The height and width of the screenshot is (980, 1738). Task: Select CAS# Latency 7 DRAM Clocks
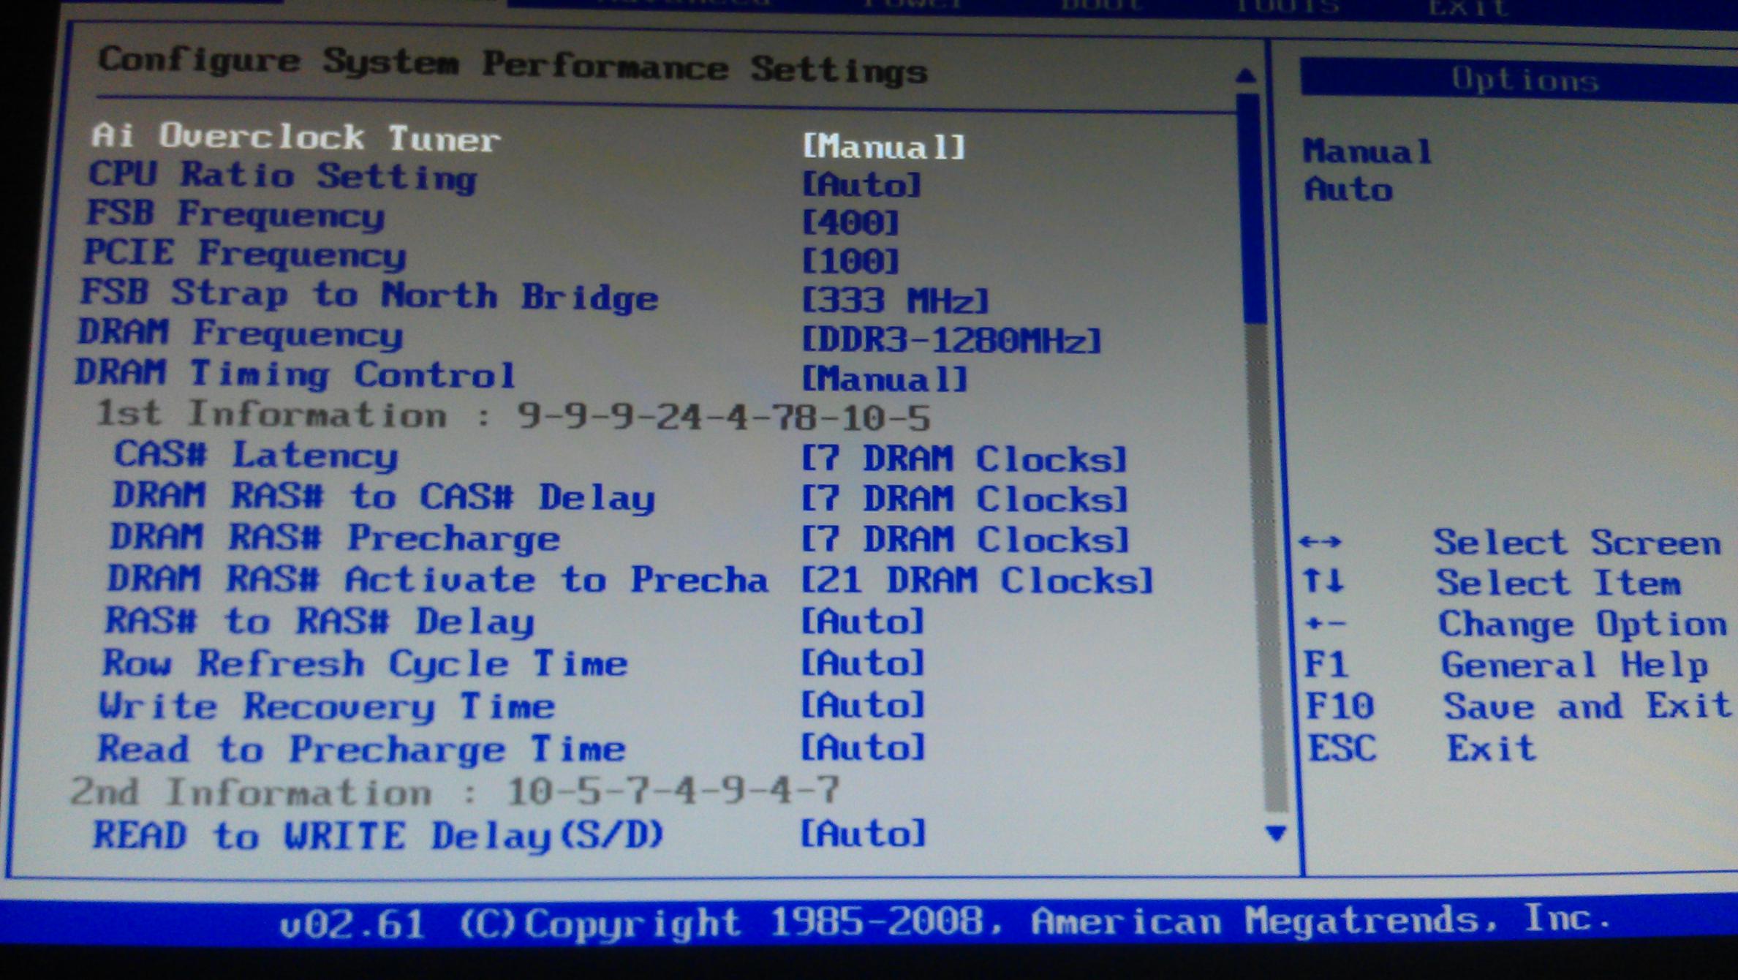pos(964,460)
